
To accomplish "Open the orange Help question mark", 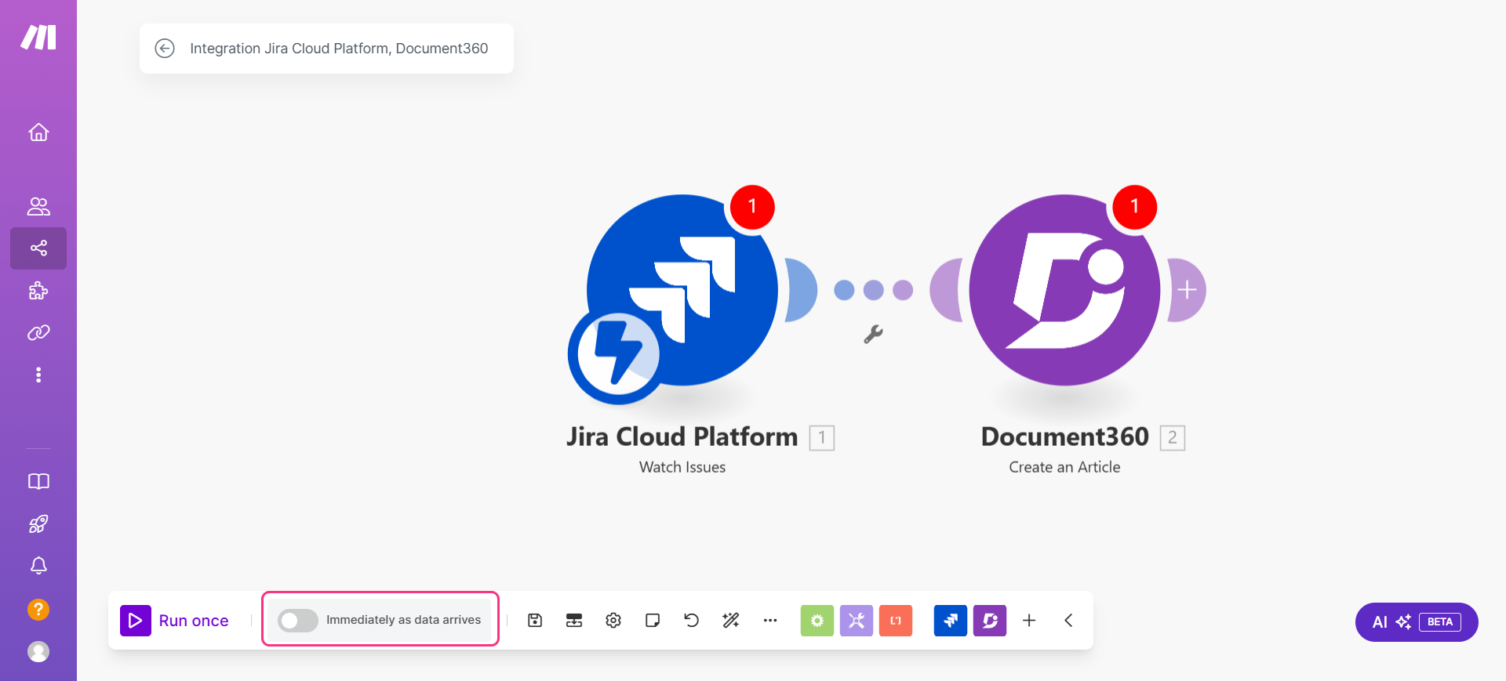I will click(38, 609).
